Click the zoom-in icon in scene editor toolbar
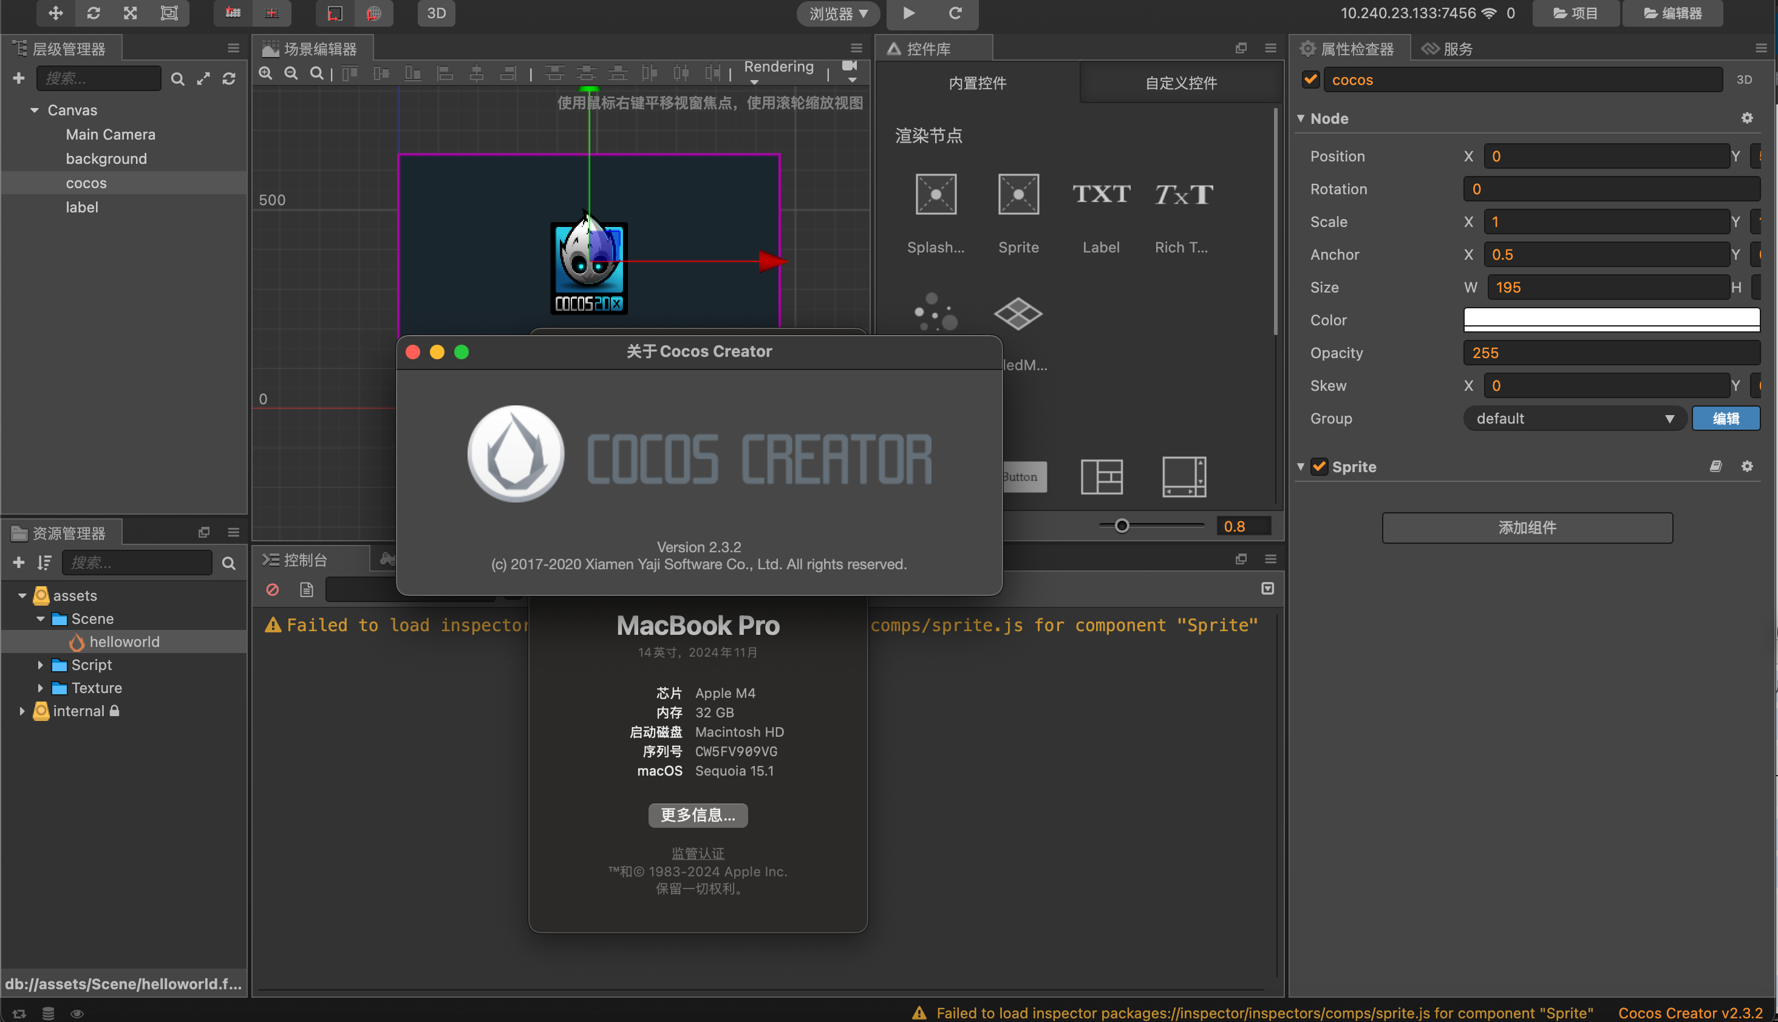The image size is (1778, 1022). tap(265, 73)
